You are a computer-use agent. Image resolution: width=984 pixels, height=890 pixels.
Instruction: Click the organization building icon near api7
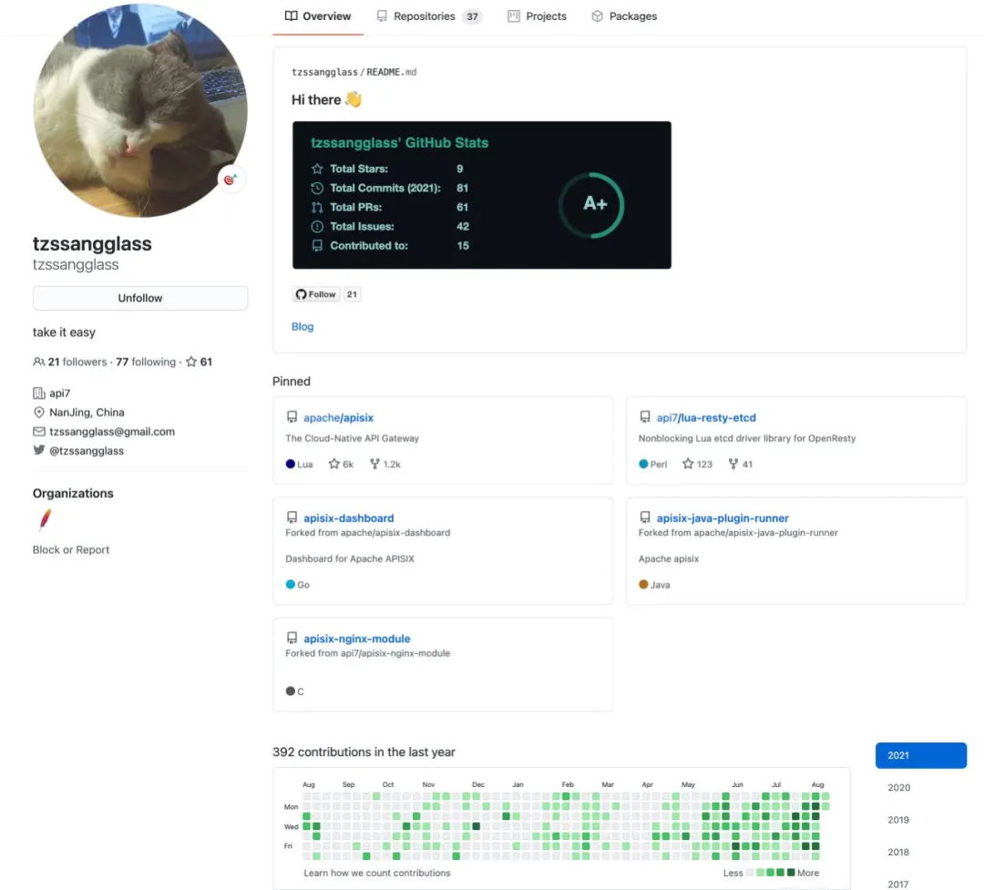point(39,394)
